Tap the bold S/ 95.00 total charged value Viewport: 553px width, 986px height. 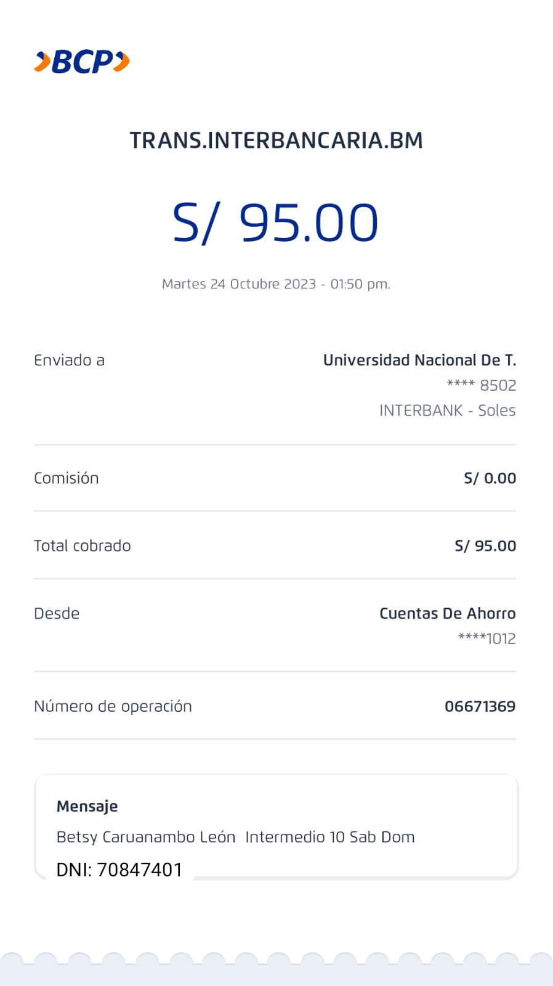(x=485, y=546)
